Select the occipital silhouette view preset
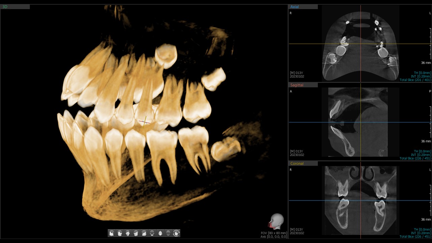432x243 pixels. (168, 233)
